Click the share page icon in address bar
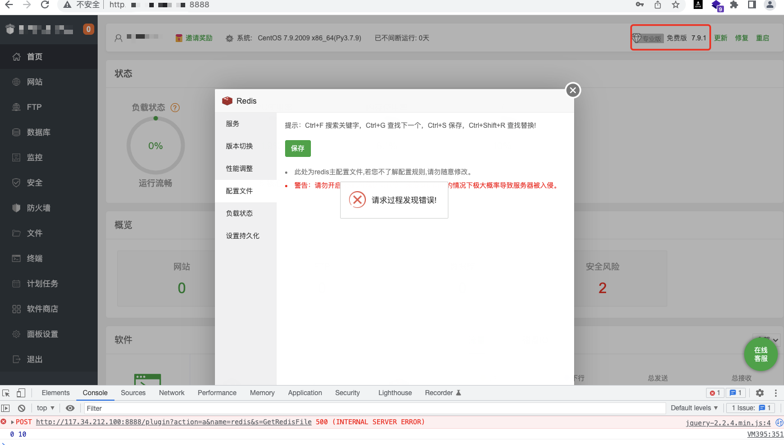This screenshot has width=784, height=445. (658, 4)
